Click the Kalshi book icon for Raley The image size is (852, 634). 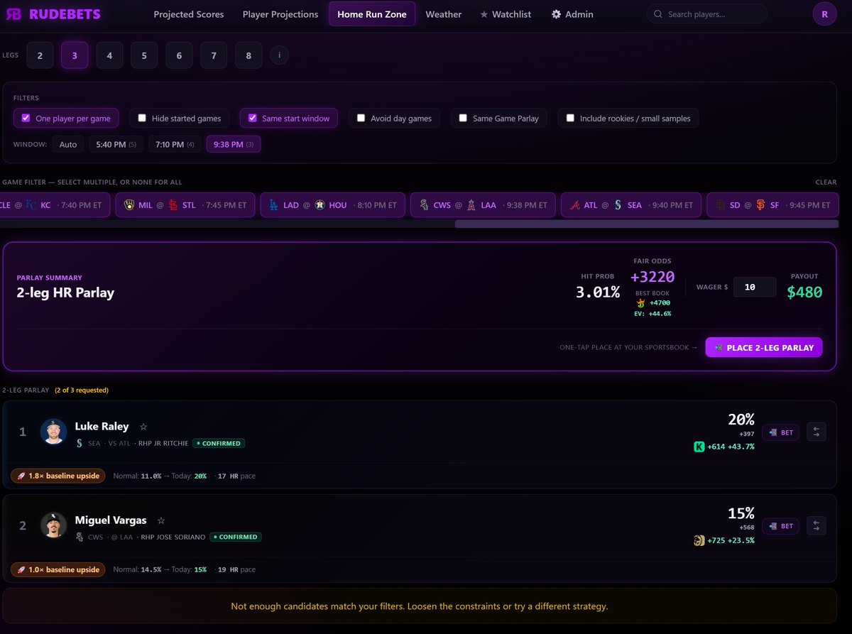click(x=699, y=447)
